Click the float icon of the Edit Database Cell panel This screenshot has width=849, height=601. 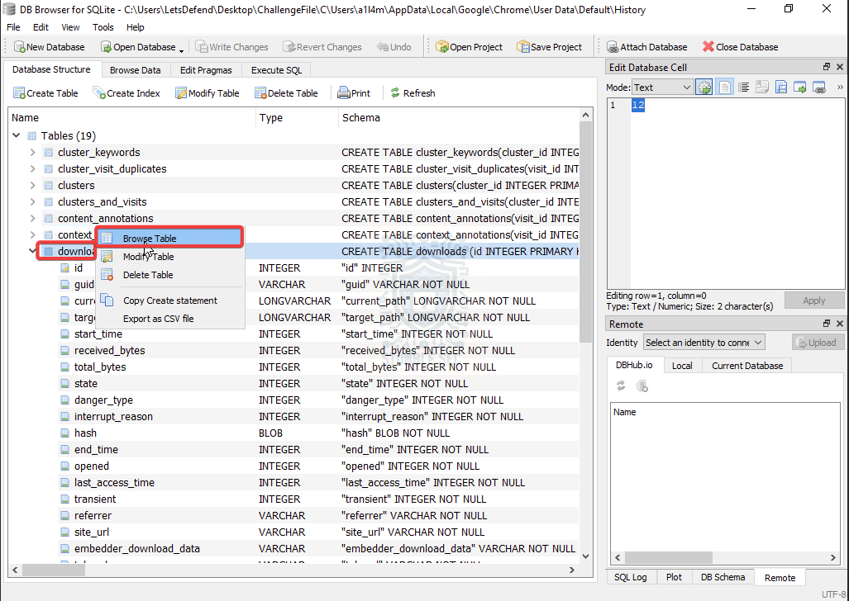pos(826,67)
